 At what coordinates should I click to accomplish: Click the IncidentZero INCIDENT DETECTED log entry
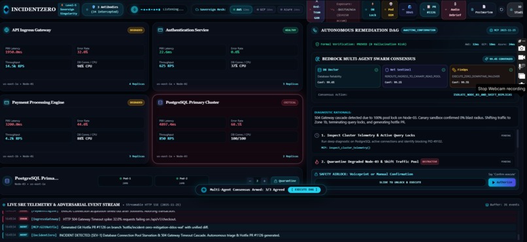[259, 235]
